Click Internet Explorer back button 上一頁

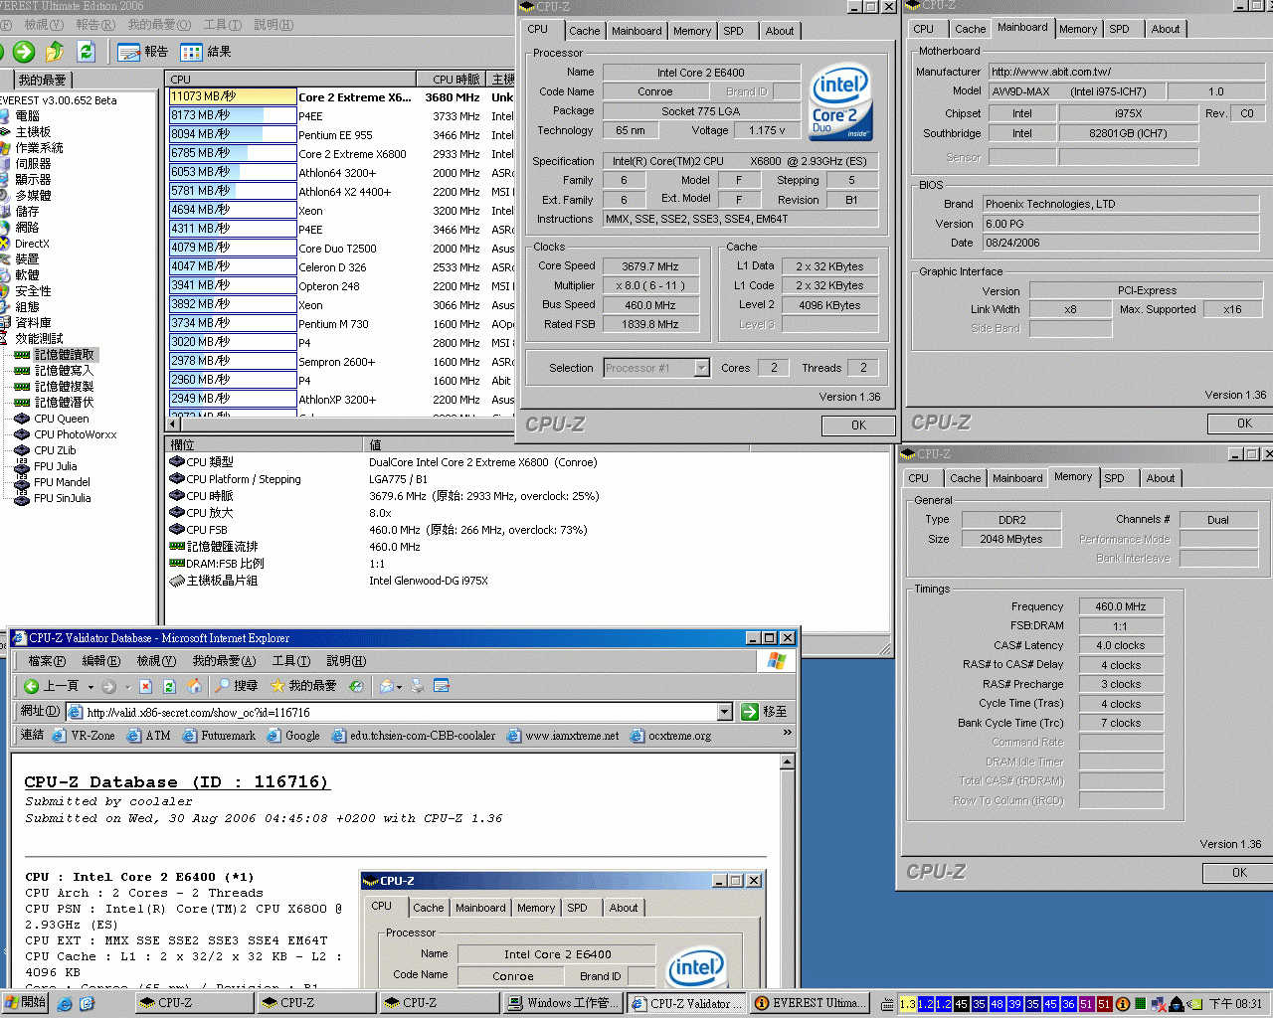tap(52, 686)
